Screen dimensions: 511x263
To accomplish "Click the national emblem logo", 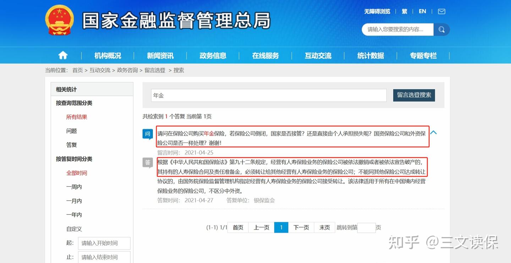I will 59,20.
